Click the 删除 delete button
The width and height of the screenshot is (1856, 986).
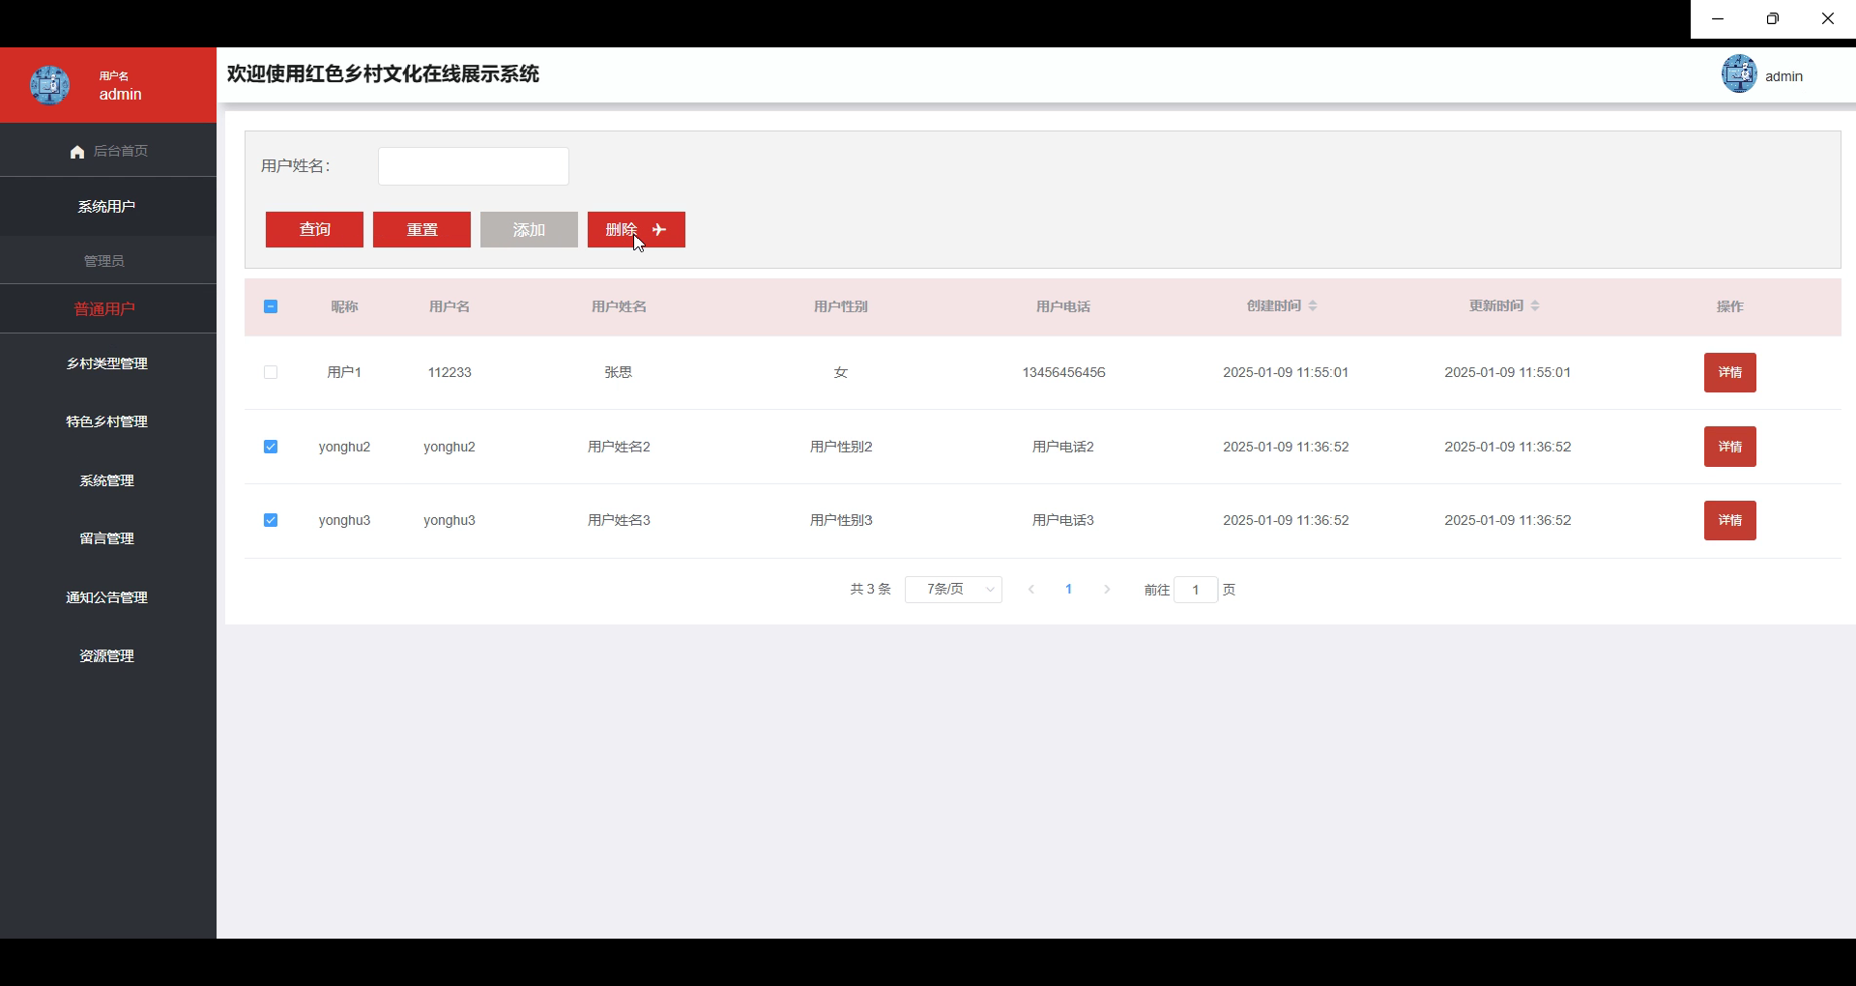[636, 229]
